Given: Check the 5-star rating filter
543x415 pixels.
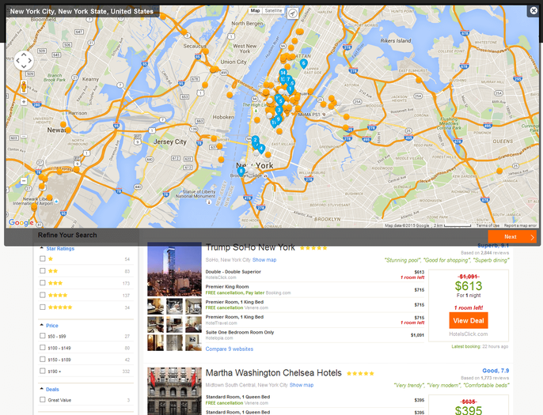Looking at the screenshot, I should 42,307.
